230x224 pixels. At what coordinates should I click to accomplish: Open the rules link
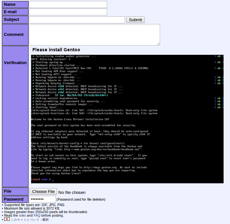tap(22, 215)
